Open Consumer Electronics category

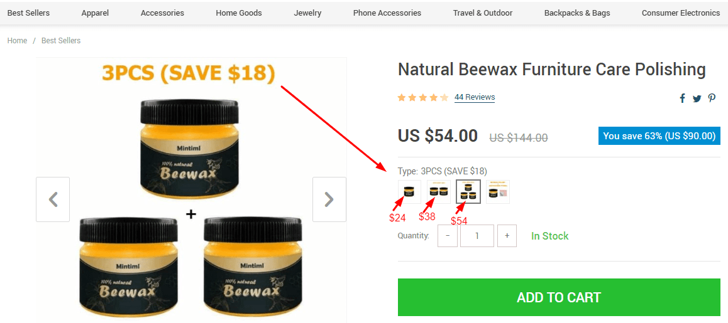click(681, 13)
